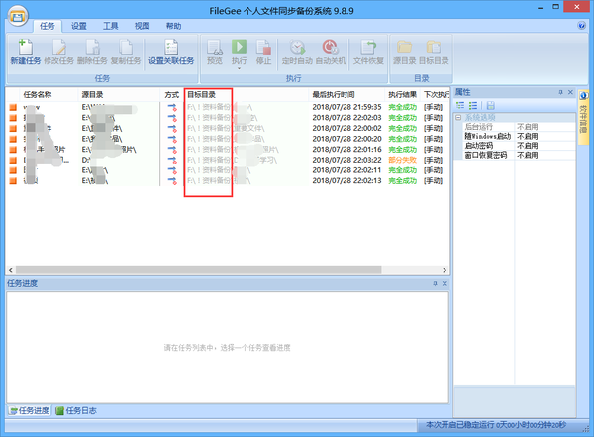Click categorized view icon in 属性 toolbar
This screenshot has height=437, width=594.
coord(460,105)
